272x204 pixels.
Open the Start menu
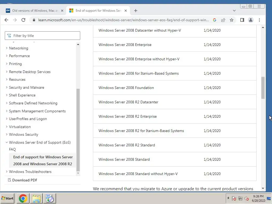click(x=7, y=198)
